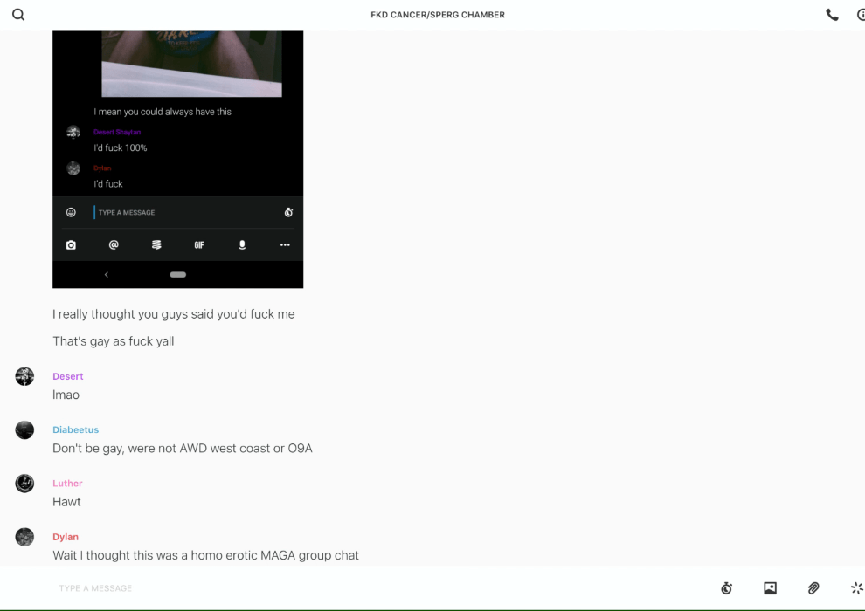
Task: Open the shared screenshot image
Action: [x=177, y=159]
